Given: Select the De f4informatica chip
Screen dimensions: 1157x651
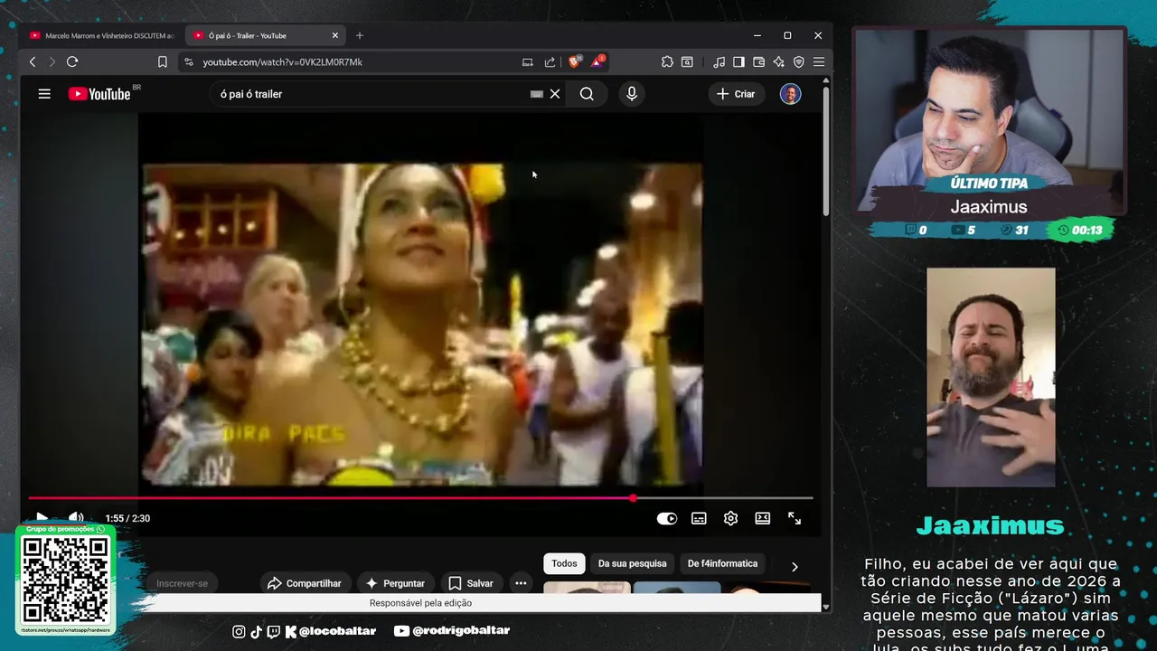Looking at the screenshot, I should coord(722,563).
